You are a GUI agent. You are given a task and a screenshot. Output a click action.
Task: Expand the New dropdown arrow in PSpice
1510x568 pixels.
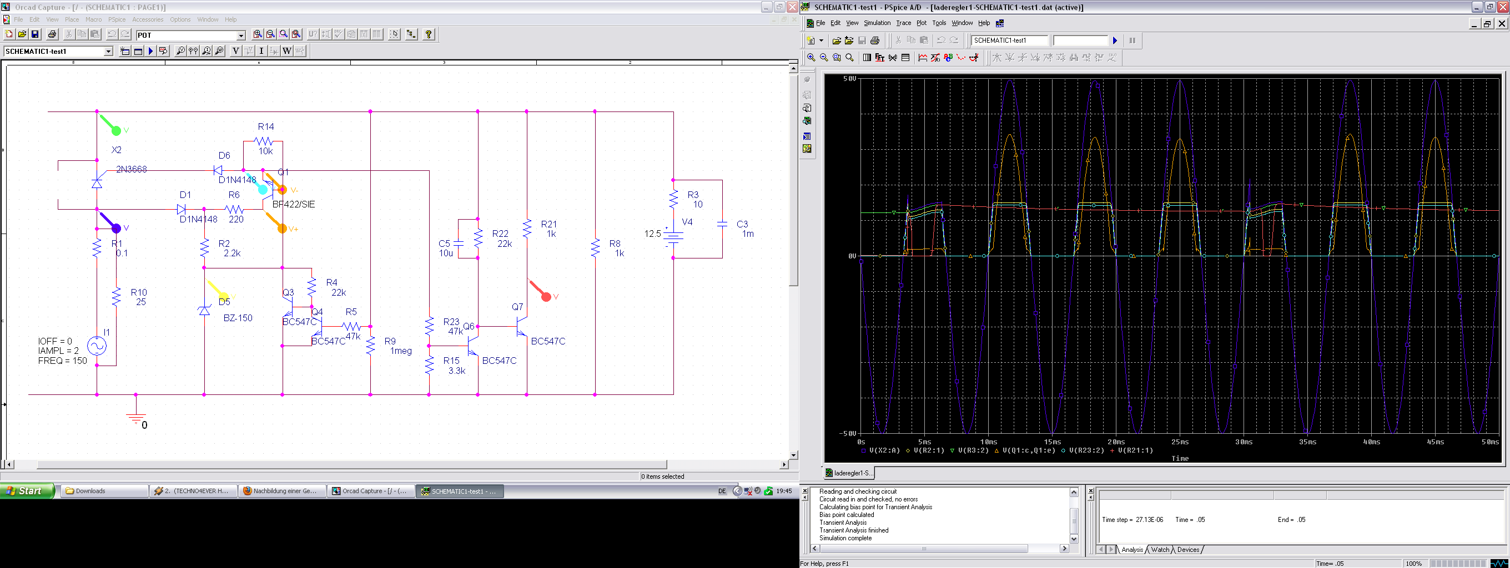[821, 40]
